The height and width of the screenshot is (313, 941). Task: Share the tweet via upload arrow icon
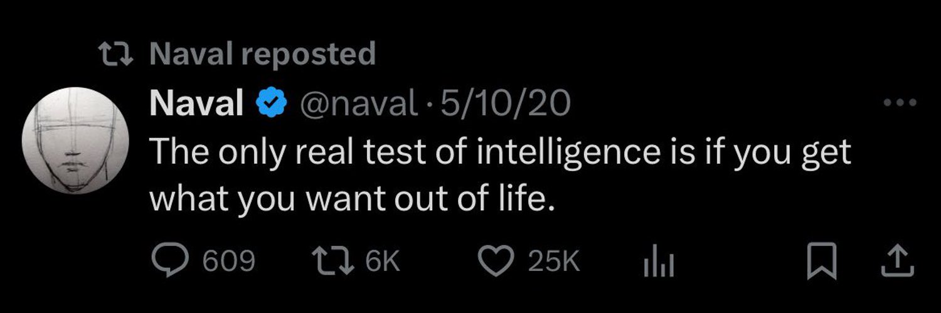[896, 261]
